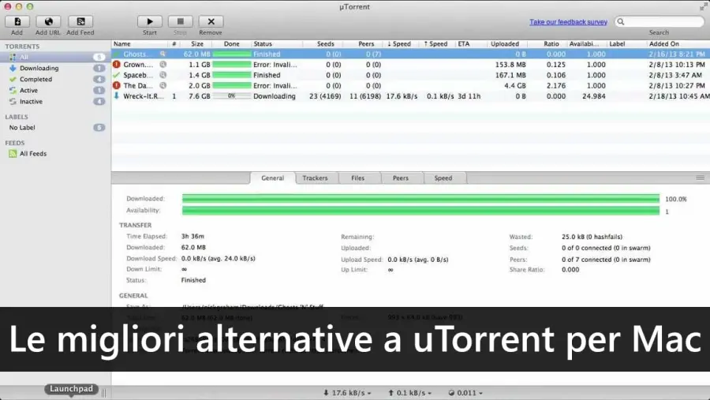Click the Add URL globe icon
The width and height of the screenshot is (710, 400).
click(x=48, y=21)
